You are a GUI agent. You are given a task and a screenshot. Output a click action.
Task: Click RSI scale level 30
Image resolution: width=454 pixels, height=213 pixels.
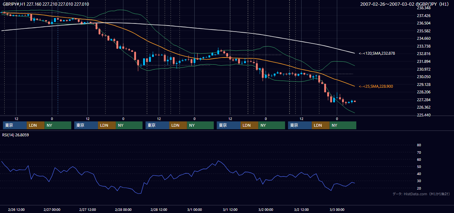click(x=419, y=181)
